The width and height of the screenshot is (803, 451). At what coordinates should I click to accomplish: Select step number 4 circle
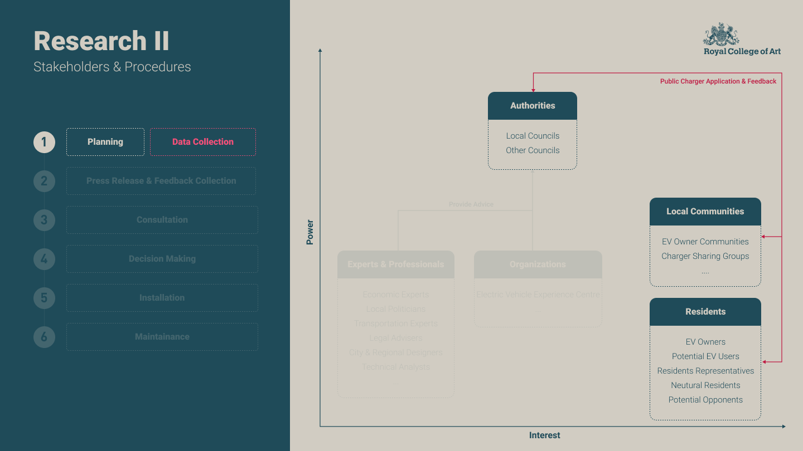coord(44,259)
